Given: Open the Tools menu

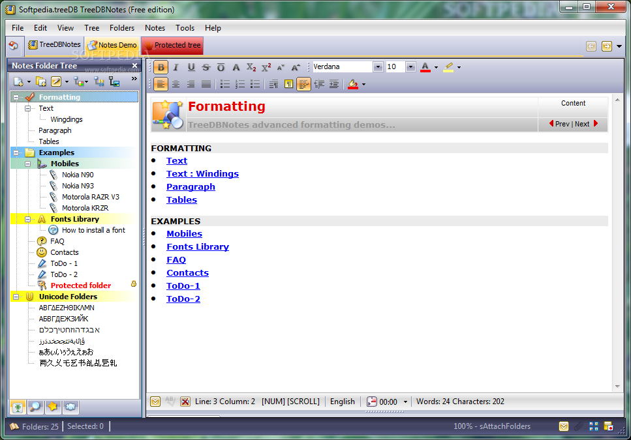Looking at the screenshot, I should pyautogui.click(x=185, y=28).
